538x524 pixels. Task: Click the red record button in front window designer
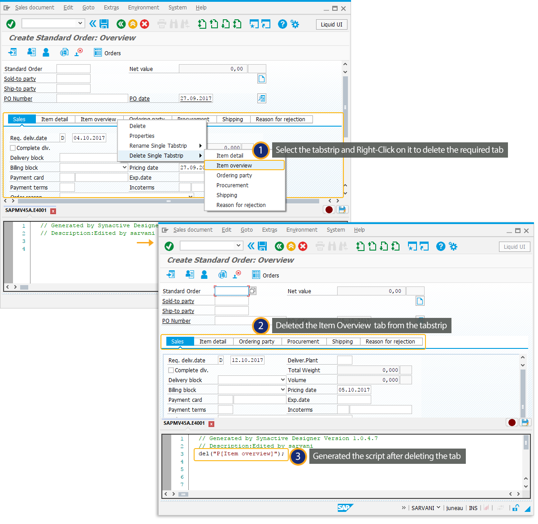pos(512,423)
